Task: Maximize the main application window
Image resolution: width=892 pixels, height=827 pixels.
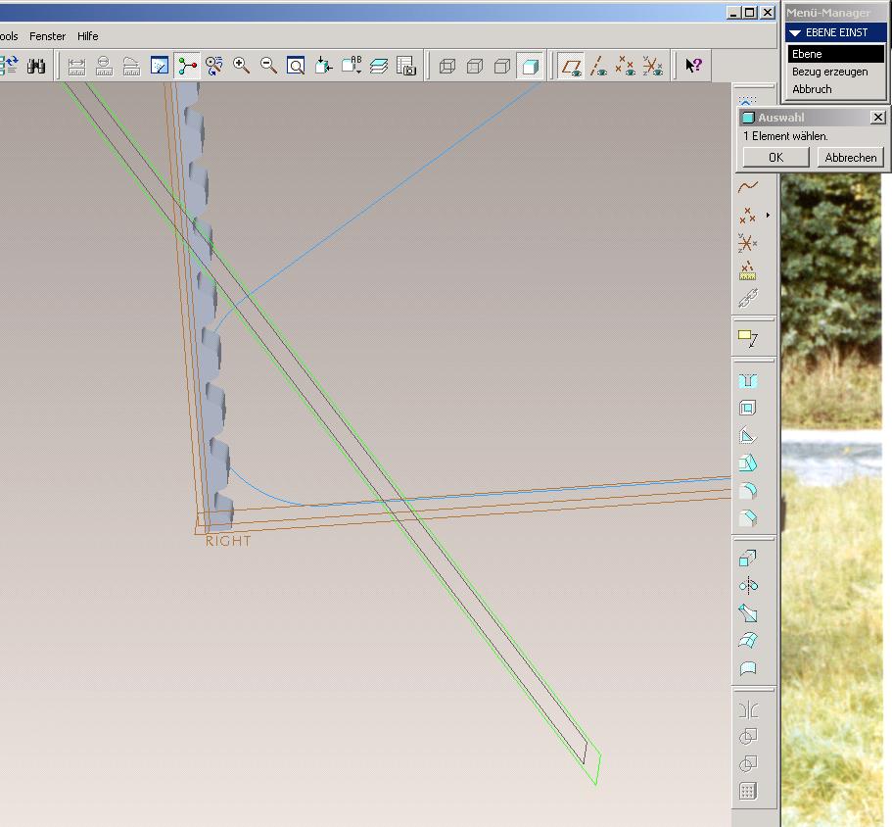Action: (750, 13)
